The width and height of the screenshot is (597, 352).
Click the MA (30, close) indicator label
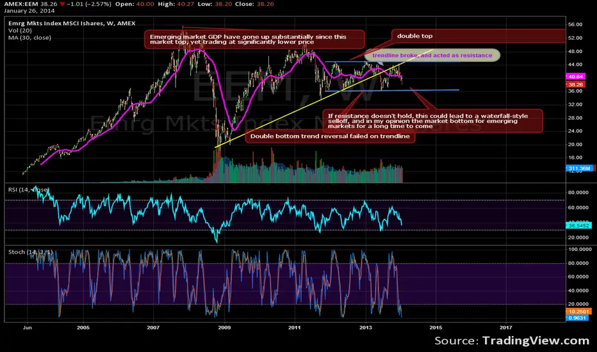(29, 38)
